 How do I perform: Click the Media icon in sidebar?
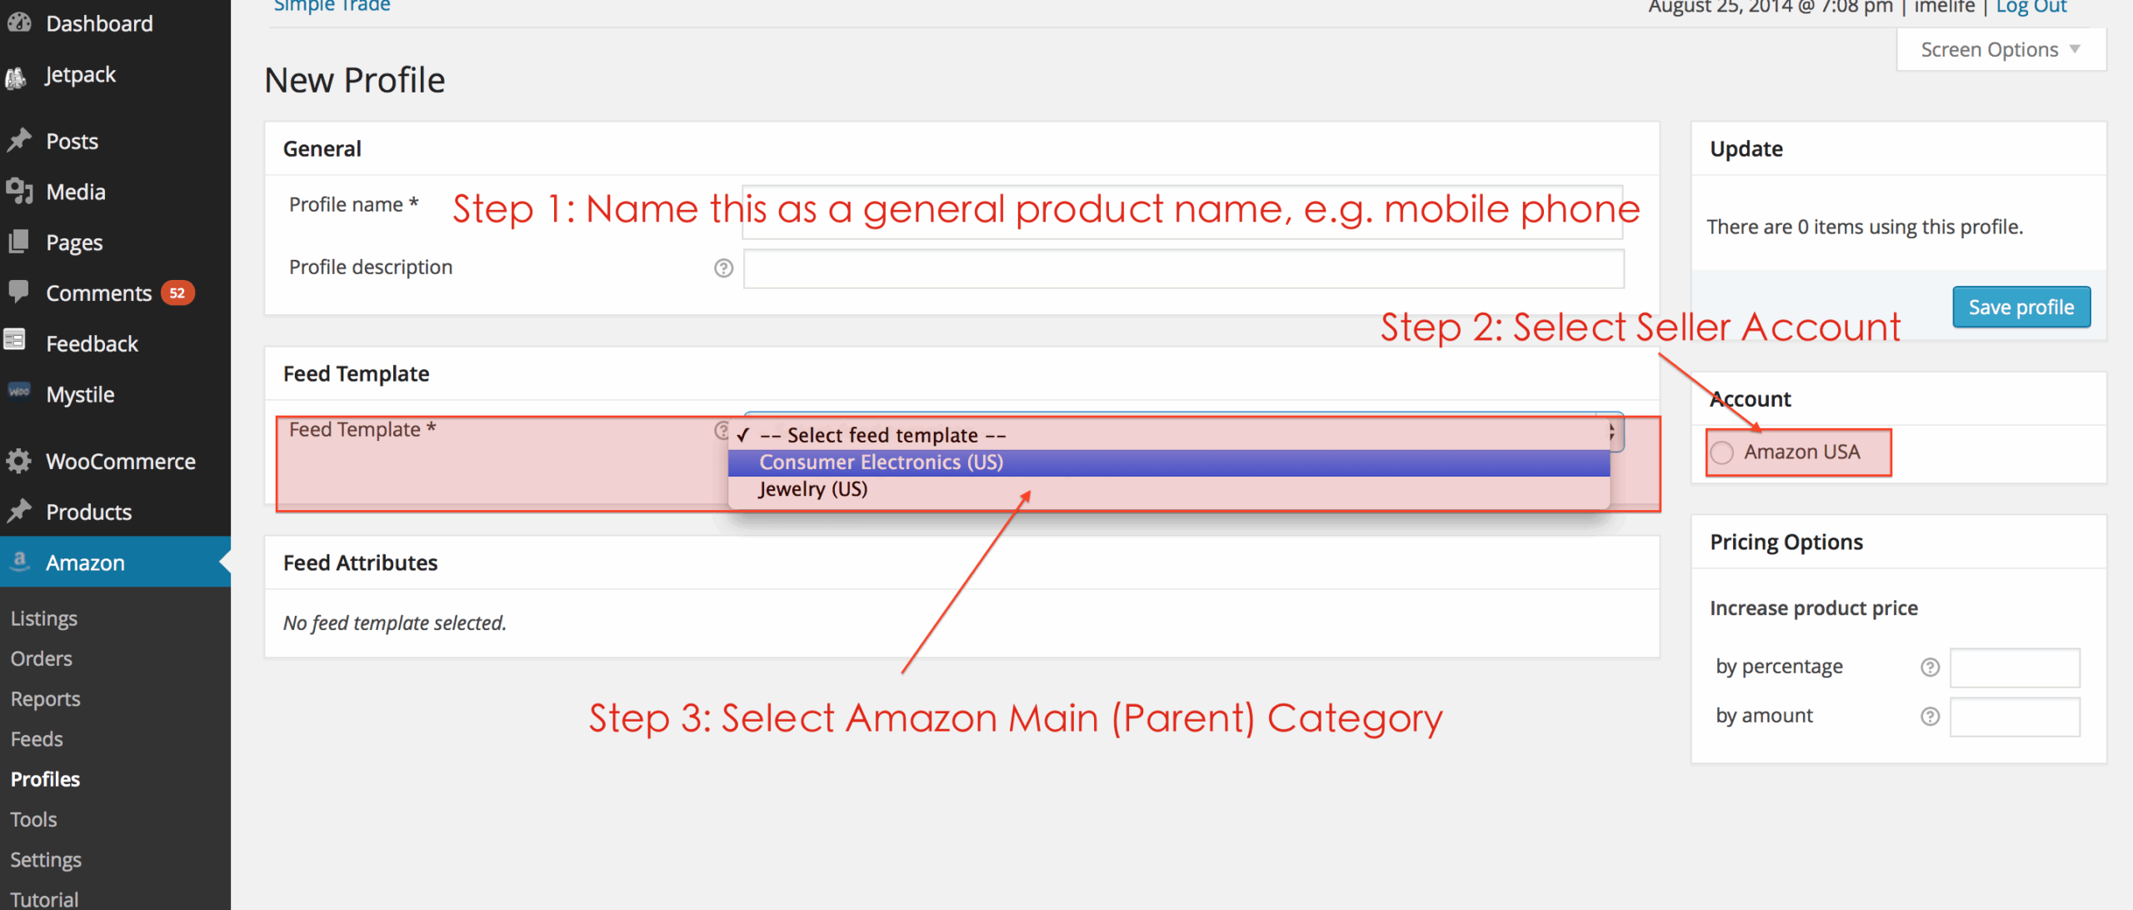18,191
